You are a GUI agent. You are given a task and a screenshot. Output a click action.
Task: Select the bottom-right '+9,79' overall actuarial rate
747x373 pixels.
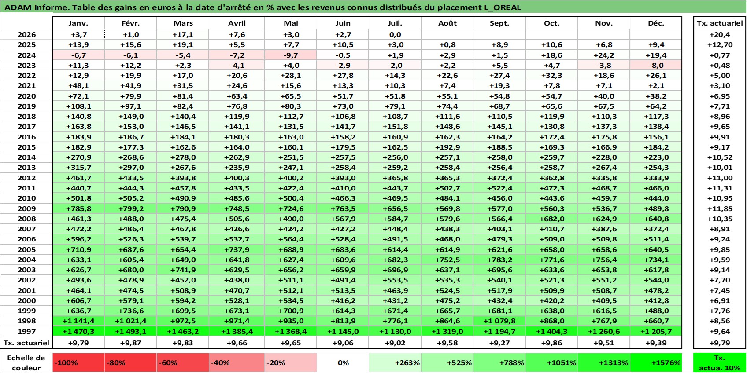pos(720,343)
